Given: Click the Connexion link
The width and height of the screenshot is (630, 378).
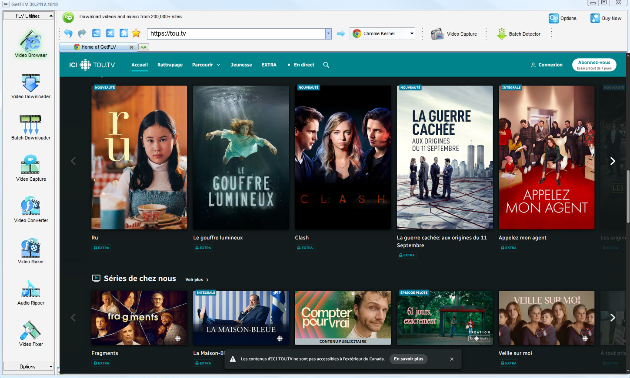Looking at the screenshot, I should coord(547,65).
